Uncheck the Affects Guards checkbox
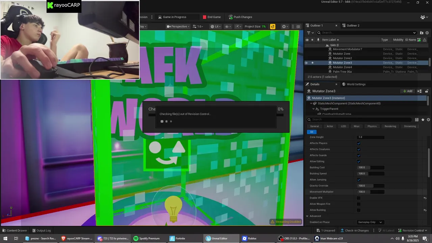The image size is (432, 243). pos(359,155)
